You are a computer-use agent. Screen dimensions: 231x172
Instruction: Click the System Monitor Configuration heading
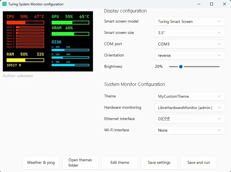point(135,84)
